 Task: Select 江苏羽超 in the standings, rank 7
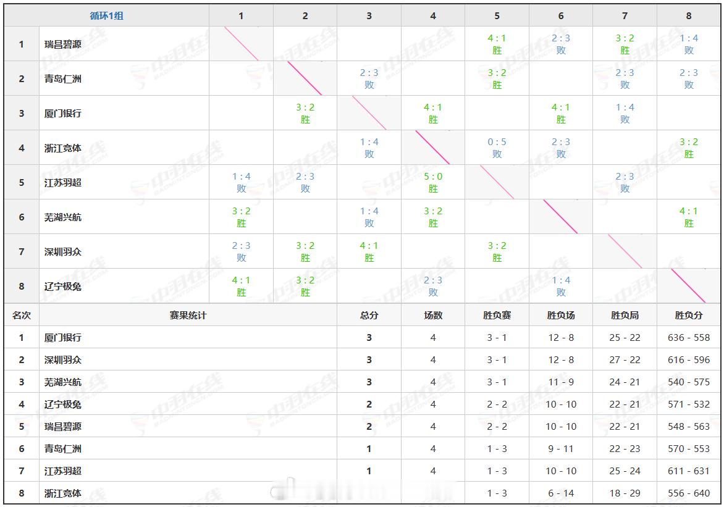63,471
